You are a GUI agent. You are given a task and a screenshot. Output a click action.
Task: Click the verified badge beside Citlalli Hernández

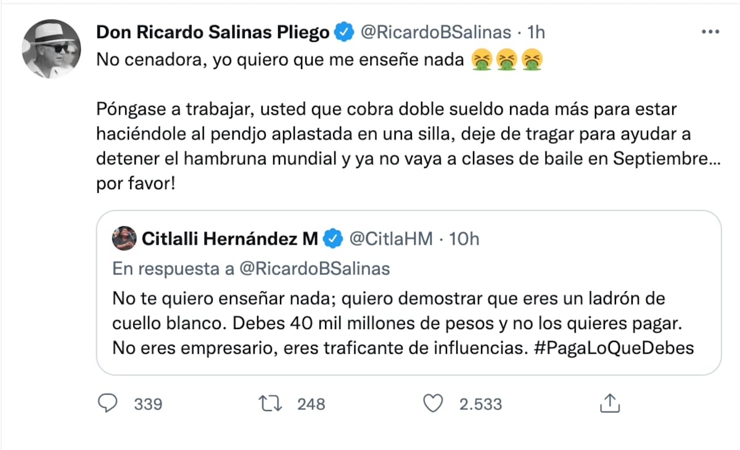point(332,239)
